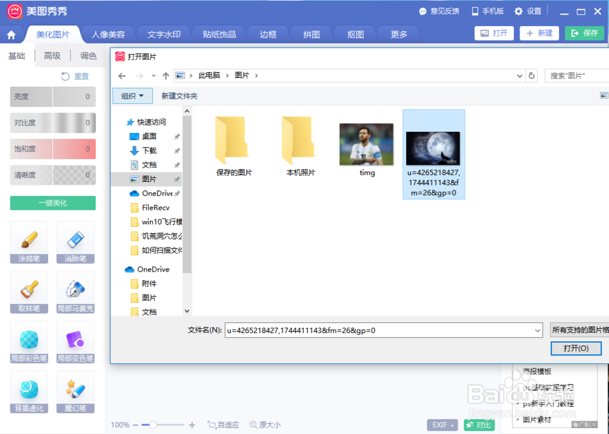
Task: Select the timg image thumbnail
Action: click(x=366, y=144)
